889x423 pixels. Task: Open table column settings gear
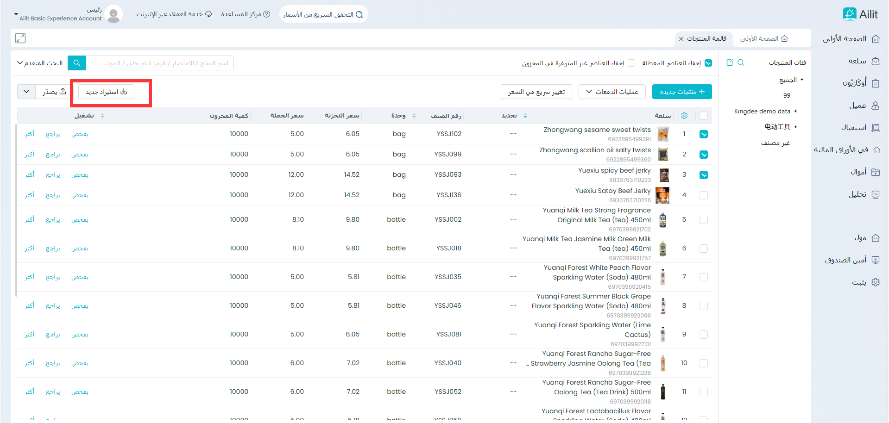684,116
